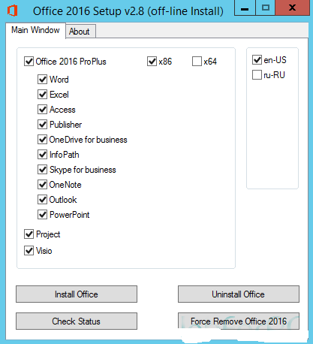Viewport: 313px width, 344px height.
Task: Deselect the OneNote component
Action: pyautogui.click(x=43, y=185)
